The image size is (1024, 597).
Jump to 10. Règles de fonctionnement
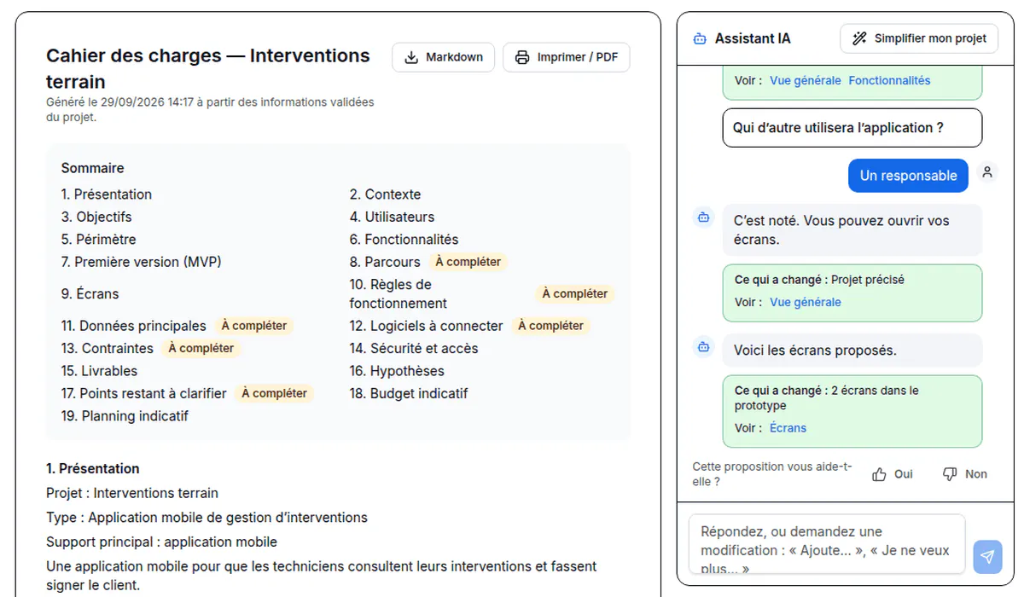pos(399,293)
